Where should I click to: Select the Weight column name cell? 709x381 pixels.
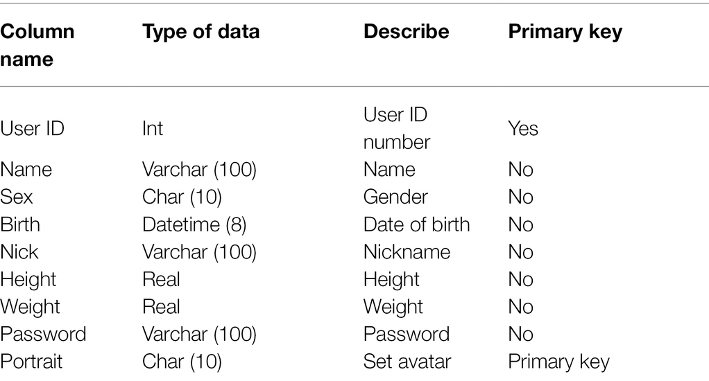(30, 307)
